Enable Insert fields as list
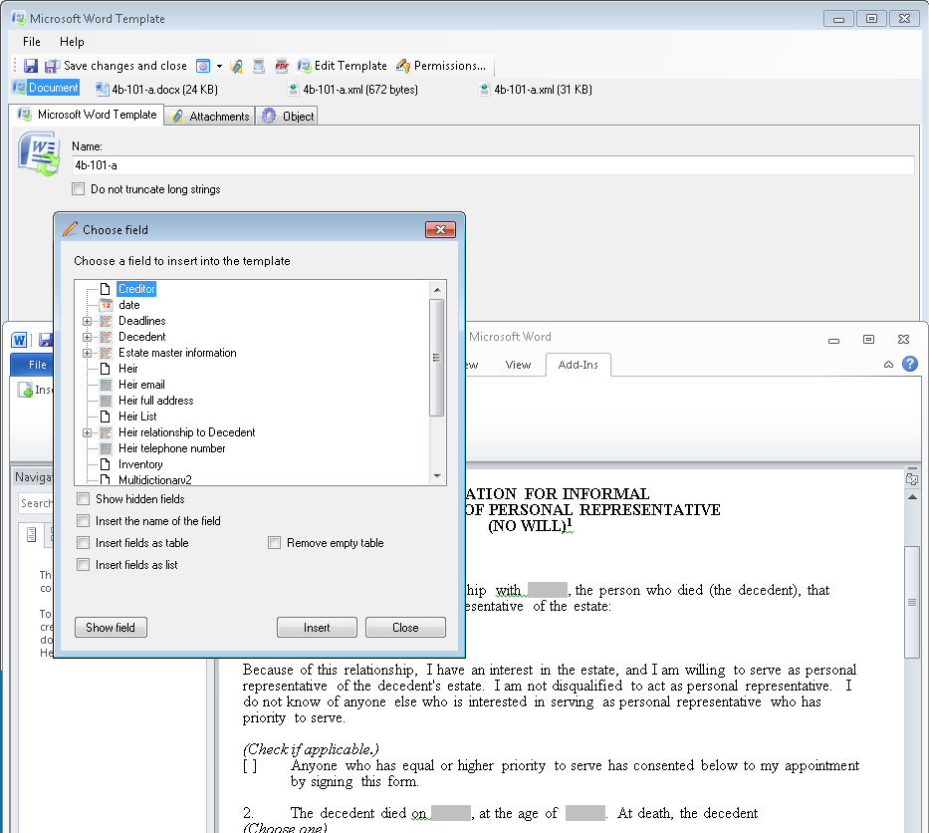 coord(84,565)
